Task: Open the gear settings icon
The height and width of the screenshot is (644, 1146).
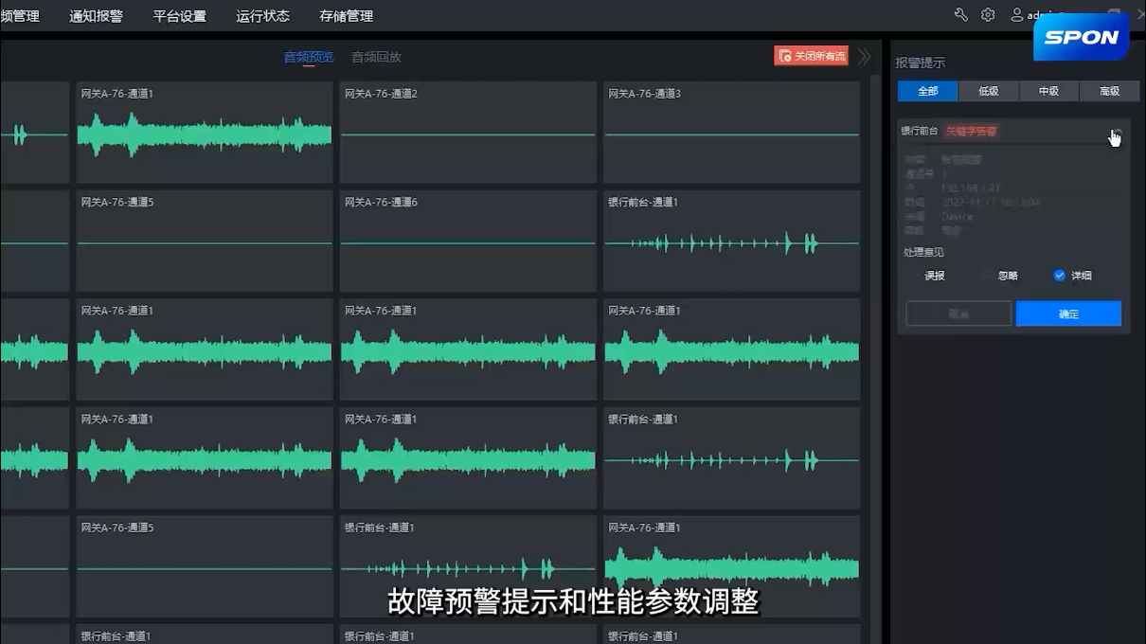Action: (x=988, y=15)
